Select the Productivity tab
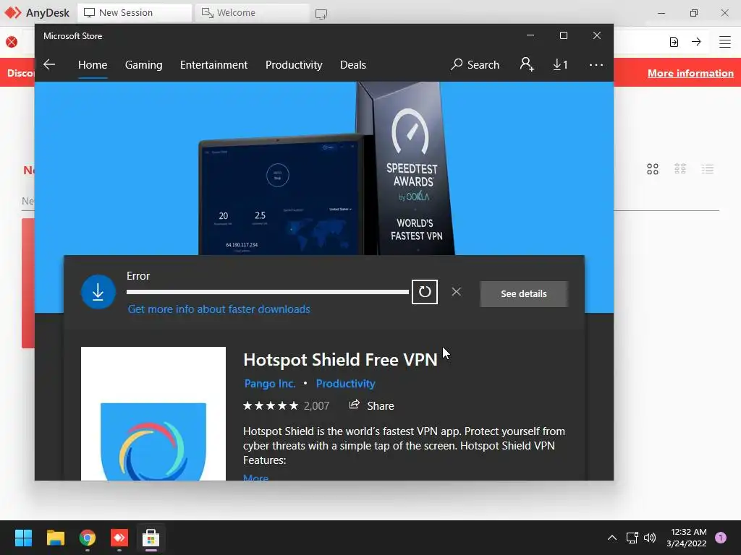 [294, 64]
